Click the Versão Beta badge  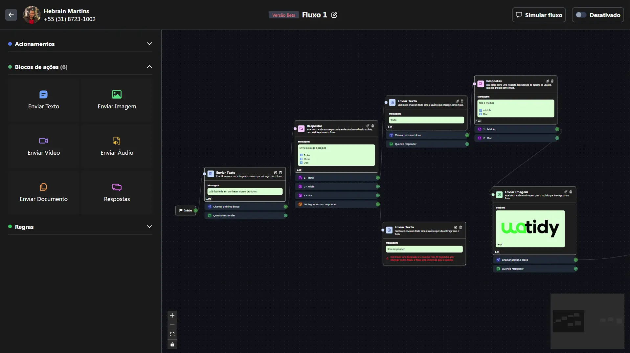pos(284,15)
